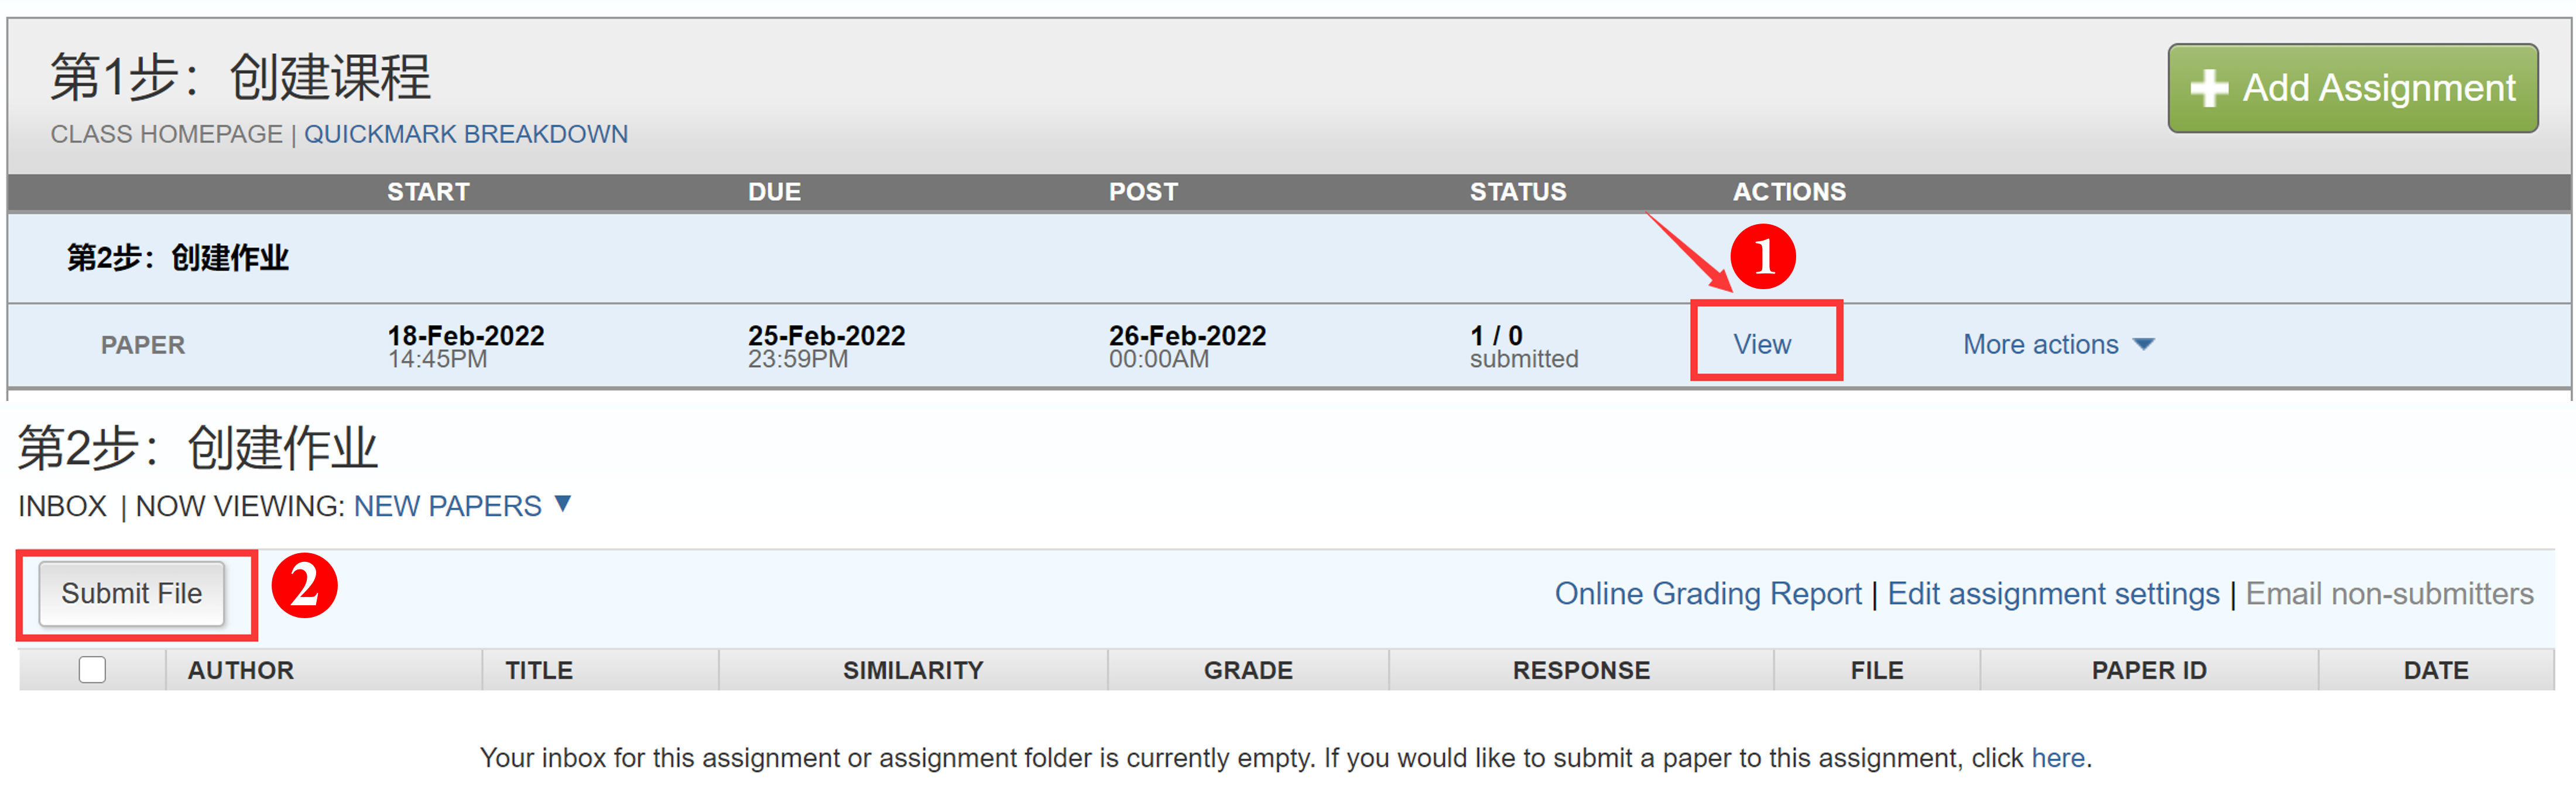Screen dimensions: 2576x792
Task: Expand the NEW PAPERS viewing filter
Action: (449, 506)
